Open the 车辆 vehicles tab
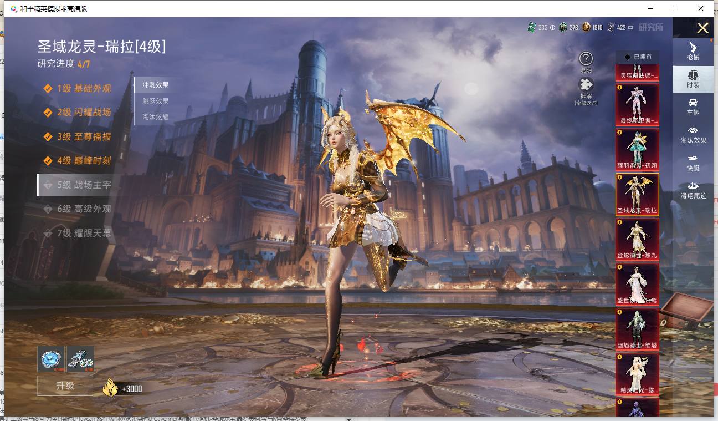Viewport: 718px width, 421px height. [x=693, y=107]
